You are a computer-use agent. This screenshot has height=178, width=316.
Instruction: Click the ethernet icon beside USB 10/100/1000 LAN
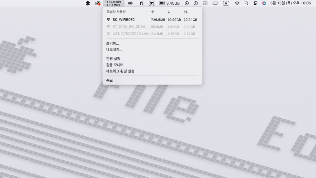(108, 34)
